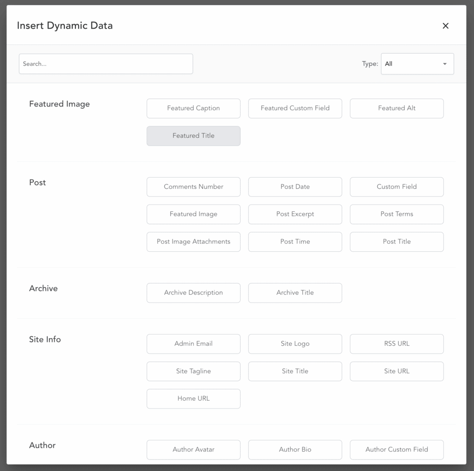This screenshot has height=471, width=474.
Task: Click the Featured Image section heading
Action: pyautogui.click(x=59, y=104)
